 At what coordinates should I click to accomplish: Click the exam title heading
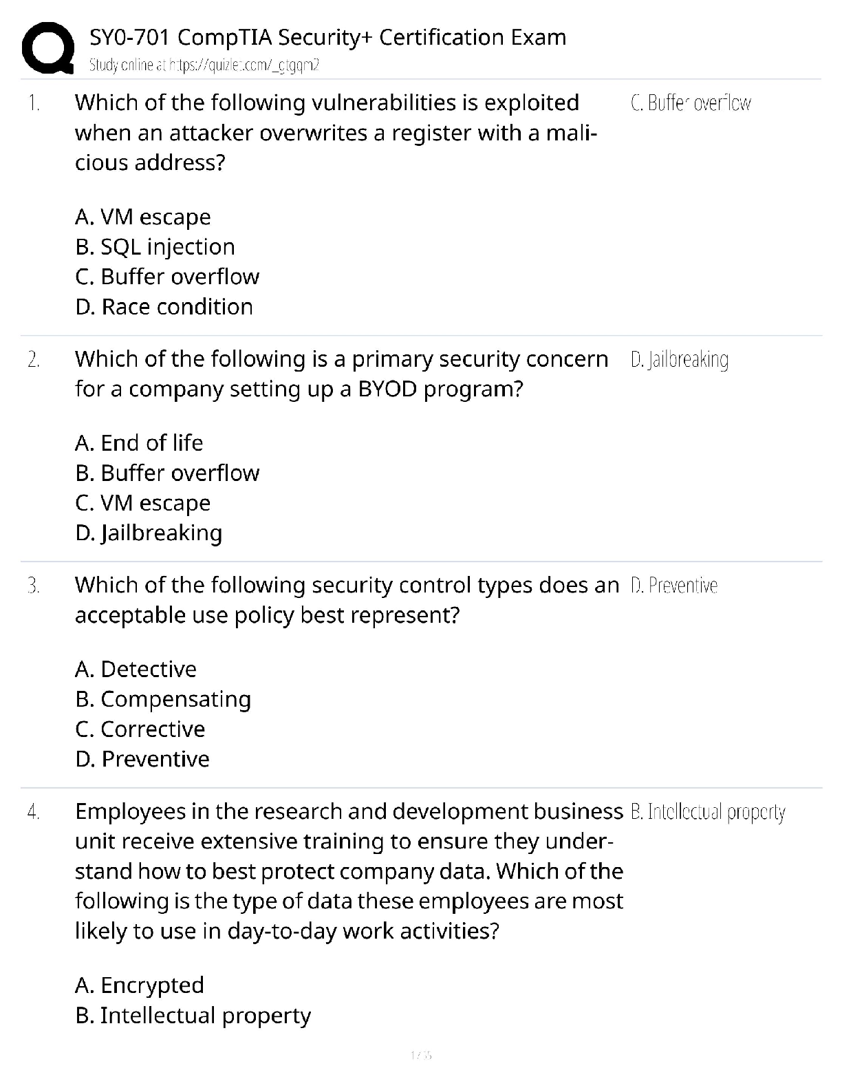click(327, 37)
